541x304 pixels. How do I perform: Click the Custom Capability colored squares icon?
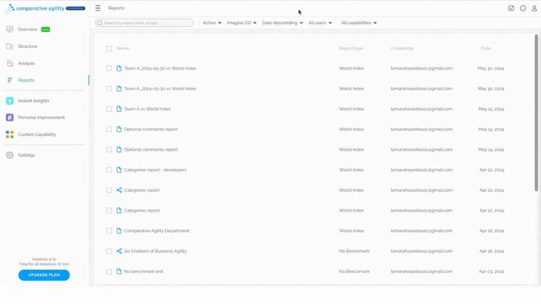pos(10,135)
